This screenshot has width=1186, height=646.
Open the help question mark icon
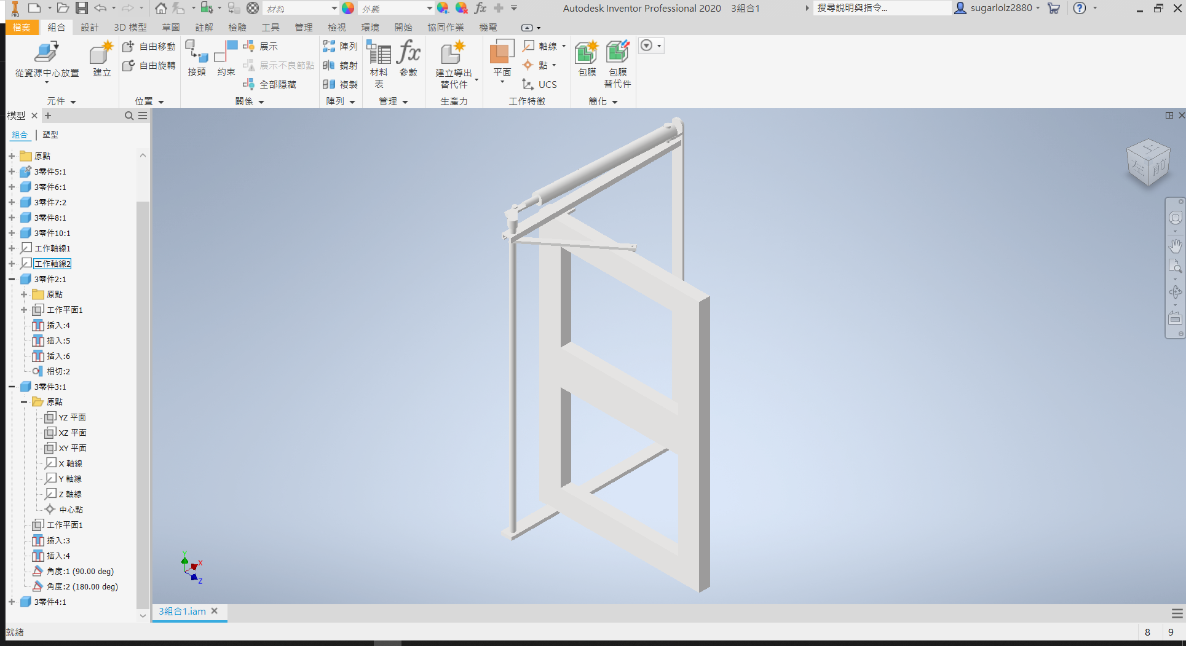pyautogui.click(x=1080, y=8)
